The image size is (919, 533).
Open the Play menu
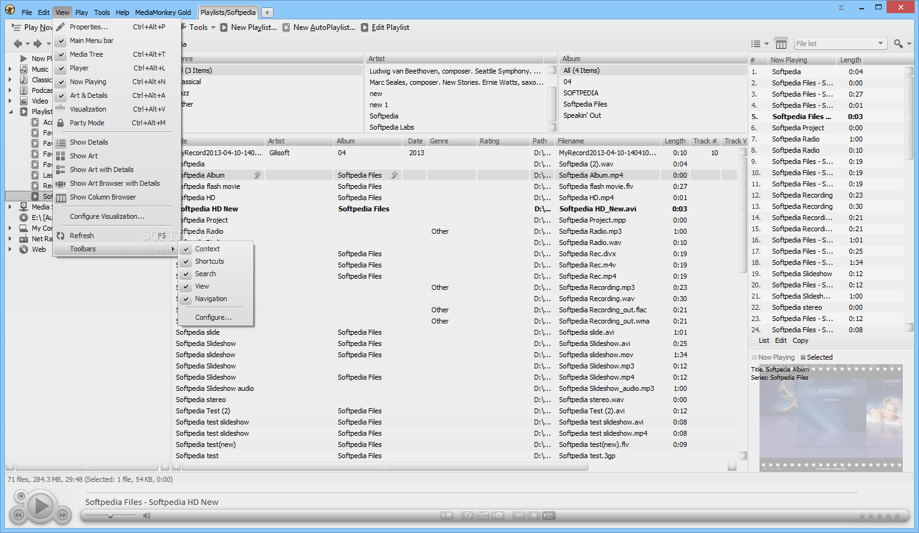82,12
